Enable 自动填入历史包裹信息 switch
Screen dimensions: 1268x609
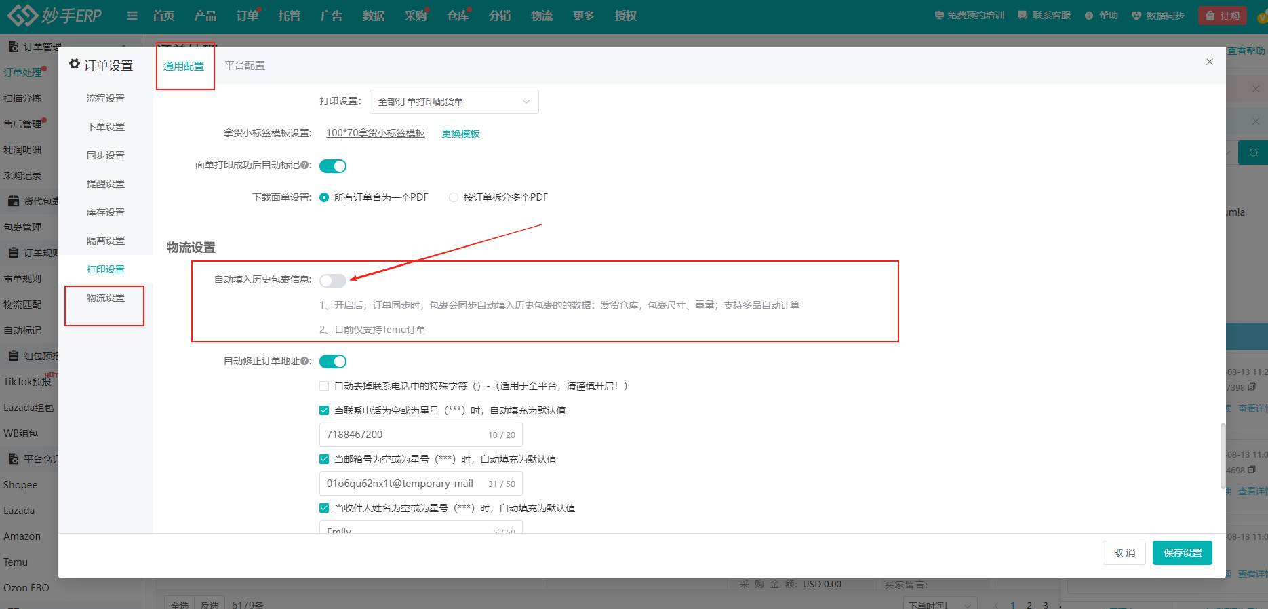coord(333,280)
